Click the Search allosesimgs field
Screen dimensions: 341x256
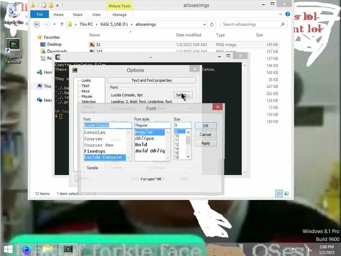point(253,24)
